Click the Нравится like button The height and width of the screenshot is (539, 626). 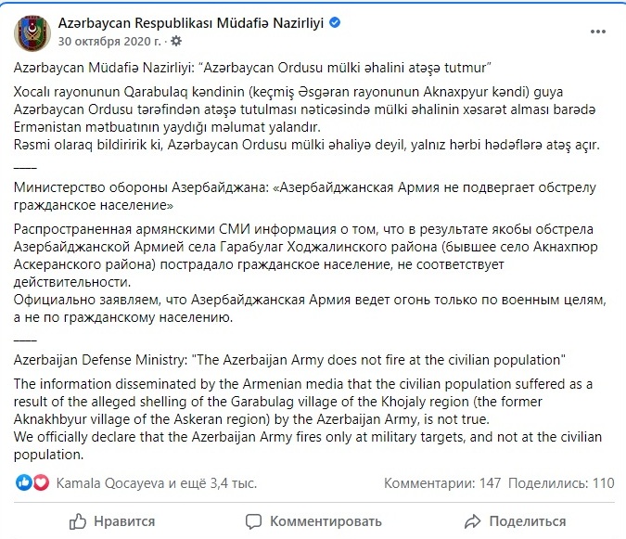tap(112, 521)
